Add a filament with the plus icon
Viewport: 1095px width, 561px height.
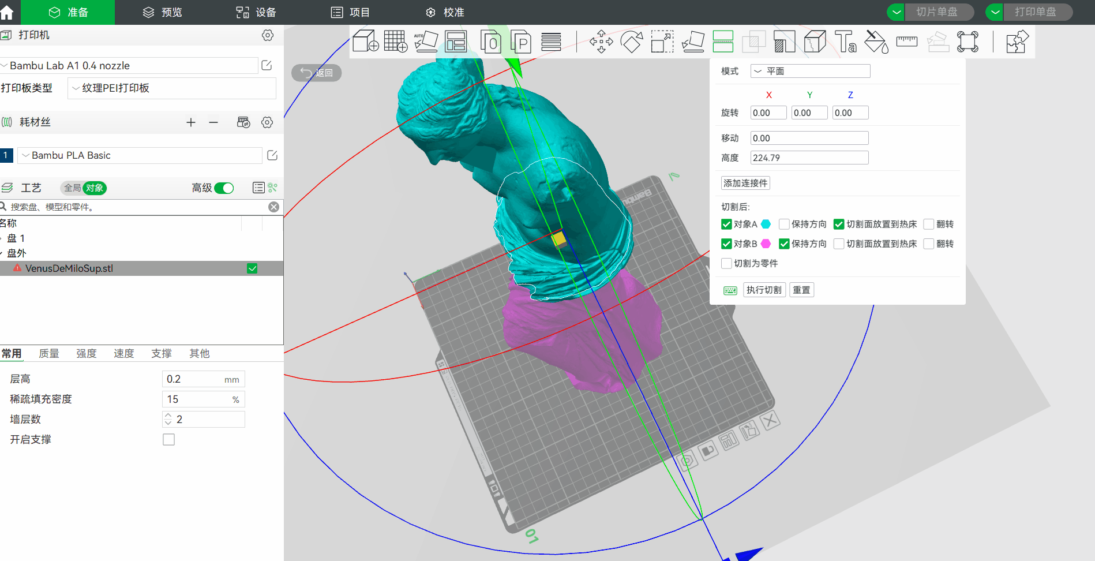[x=191, y=122]
